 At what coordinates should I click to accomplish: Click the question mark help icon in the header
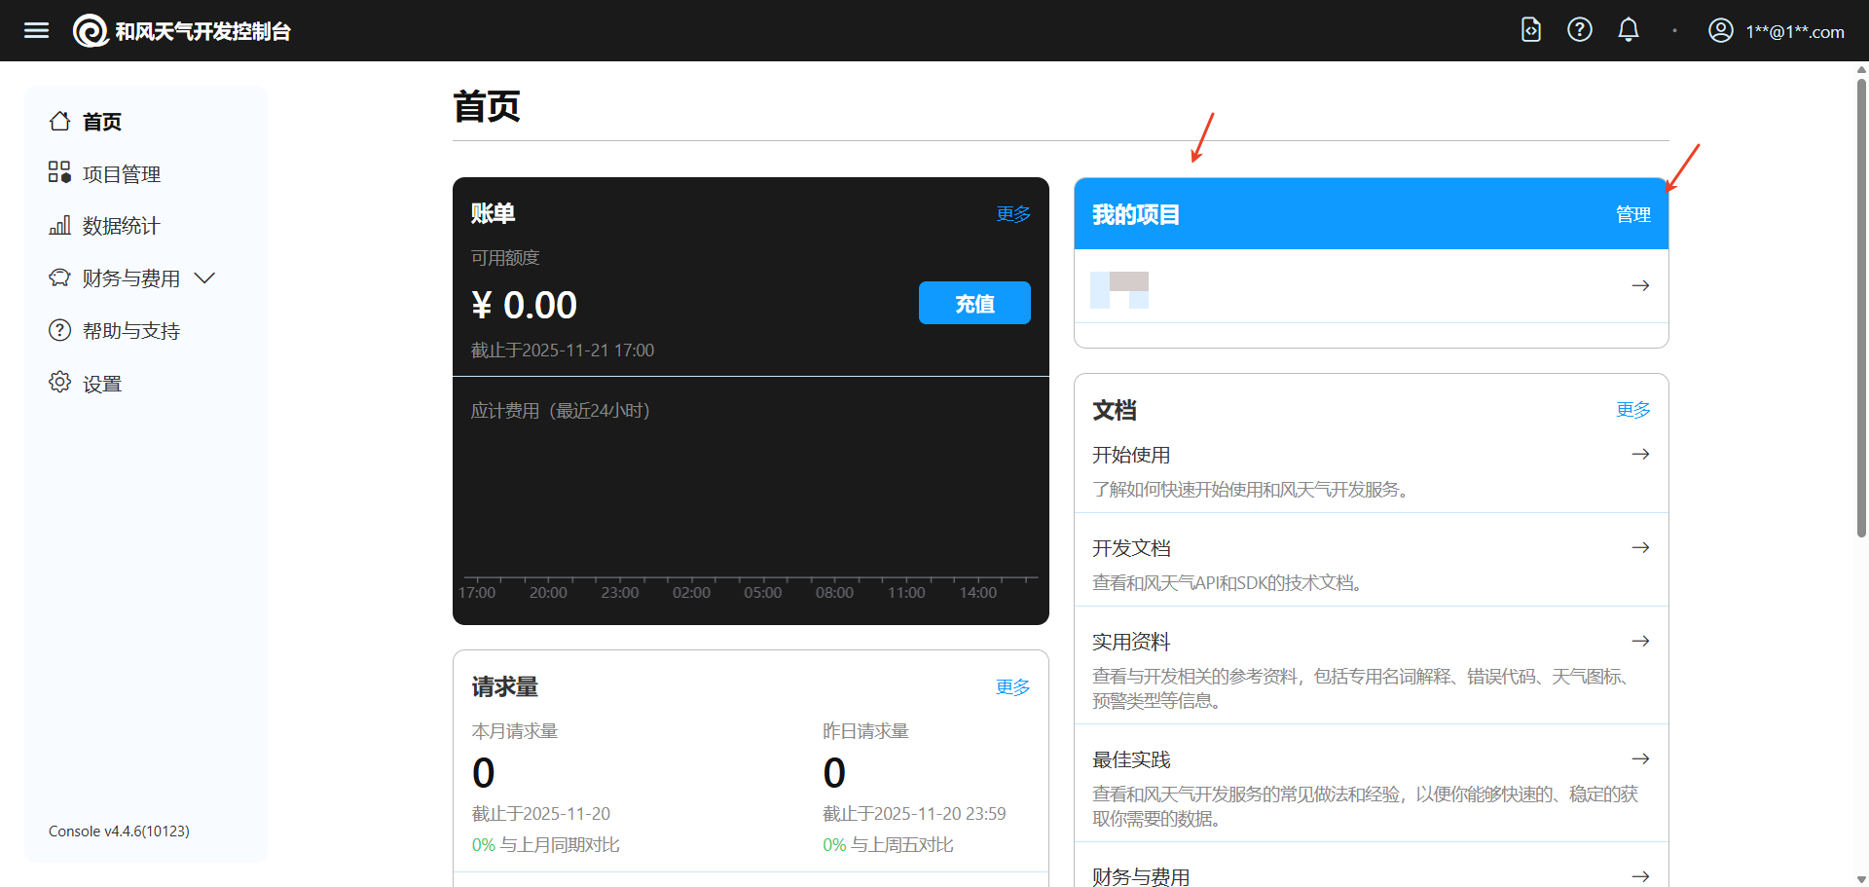tap(1580, 30)
